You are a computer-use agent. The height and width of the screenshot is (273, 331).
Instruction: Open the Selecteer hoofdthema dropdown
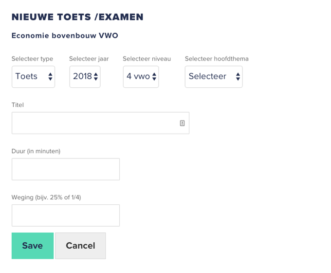coord(214,77)
